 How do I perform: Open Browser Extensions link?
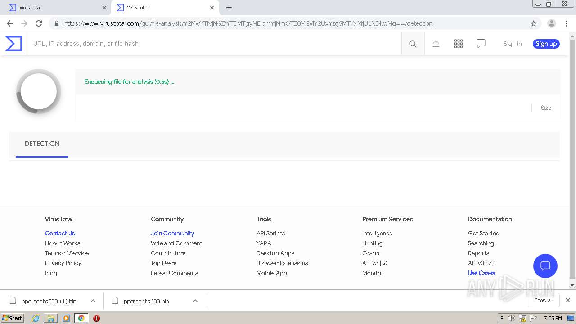tap(282, 263)
